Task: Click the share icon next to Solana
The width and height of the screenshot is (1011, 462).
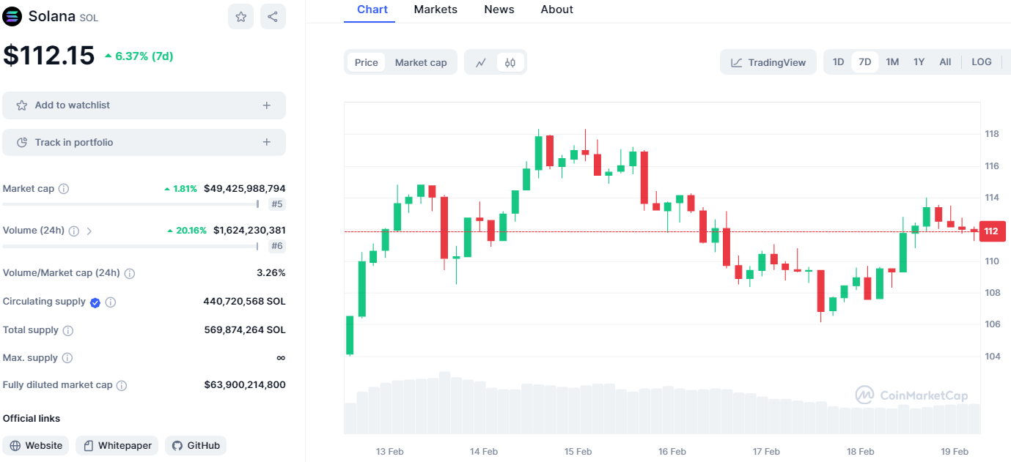Action: tap(273, 17)
